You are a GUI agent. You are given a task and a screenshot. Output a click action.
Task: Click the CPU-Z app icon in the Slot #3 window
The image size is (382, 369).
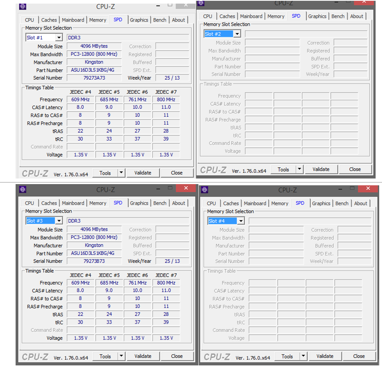click(23, 189)
